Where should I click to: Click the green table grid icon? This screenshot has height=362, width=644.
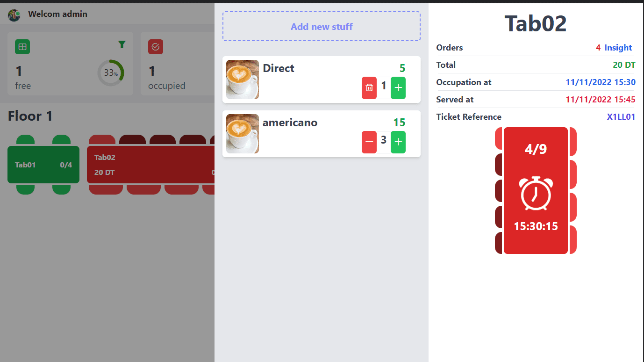[x=22, y=47]
